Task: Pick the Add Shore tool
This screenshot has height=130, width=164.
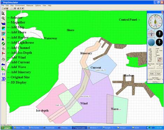Action: click(x=3, y=28)
